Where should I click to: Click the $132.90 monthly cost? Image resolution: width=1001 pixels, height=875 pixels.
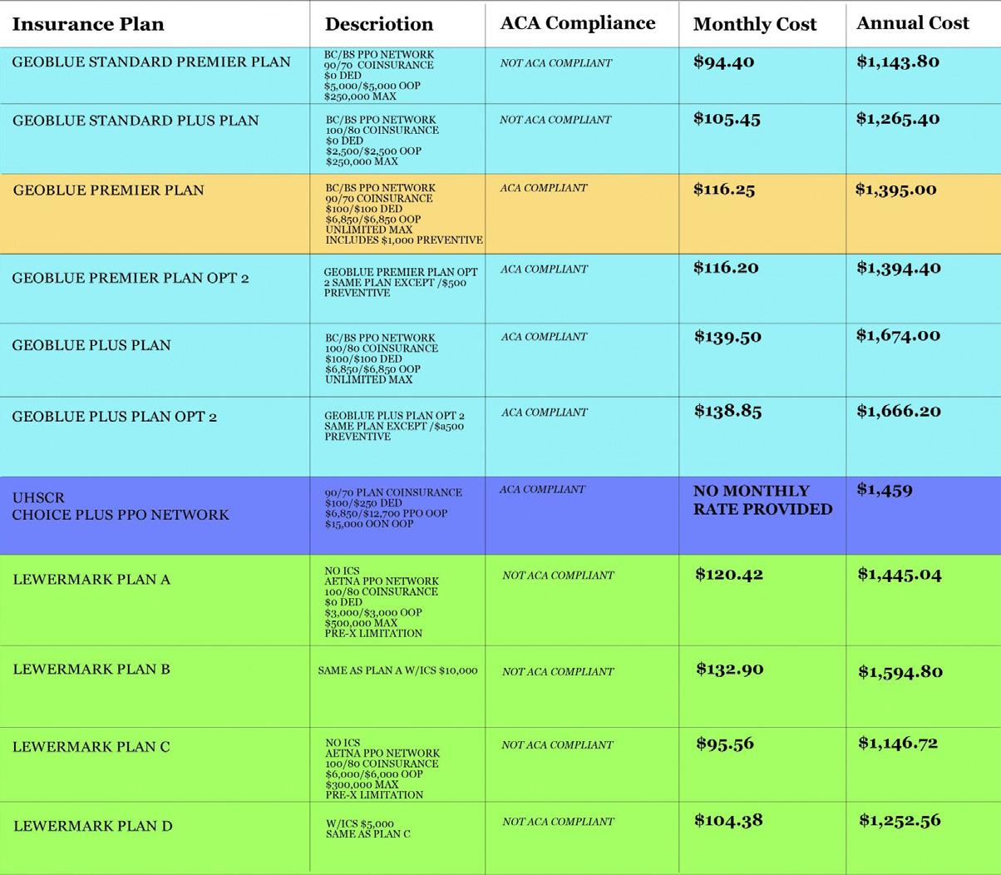pyautogui.click(x=730, y=670)
